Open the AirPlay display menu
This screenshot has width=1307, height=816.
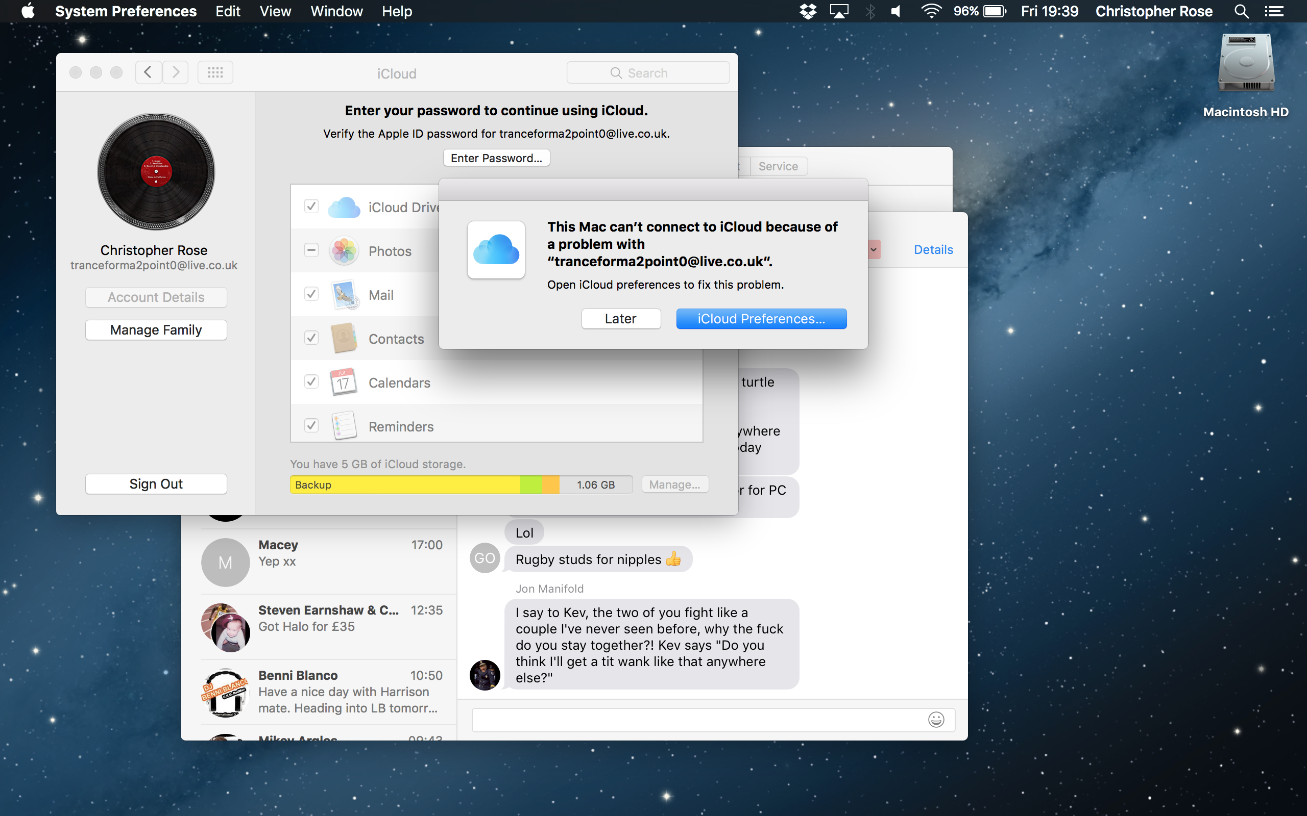[839, 11]
